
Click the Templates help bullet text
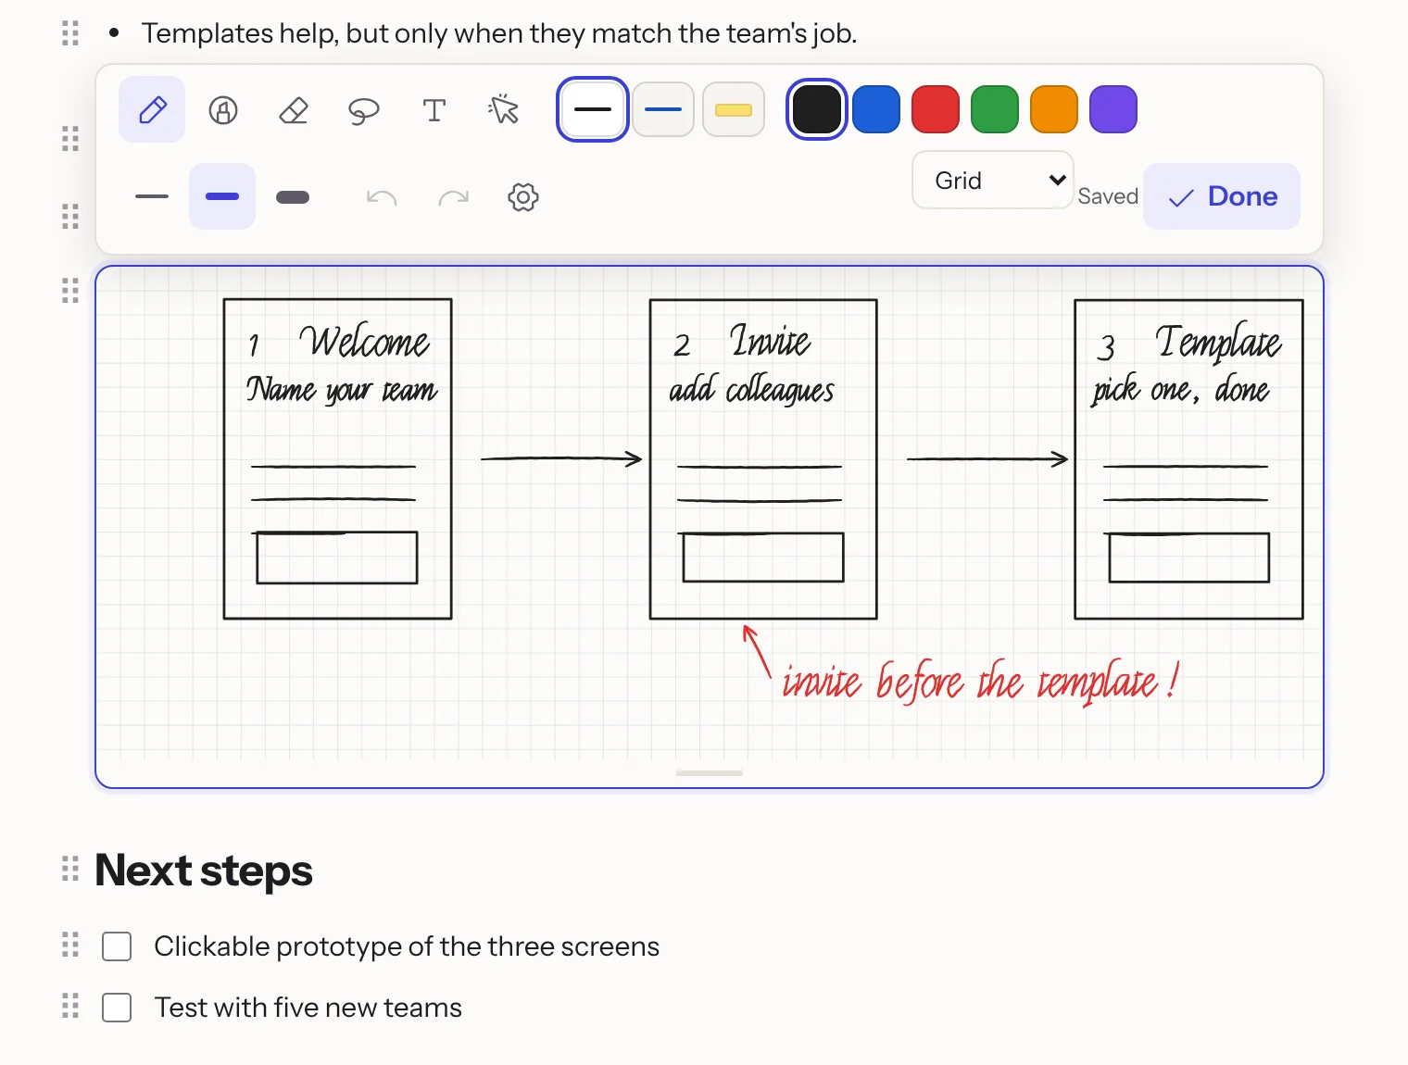coord(499,33)
